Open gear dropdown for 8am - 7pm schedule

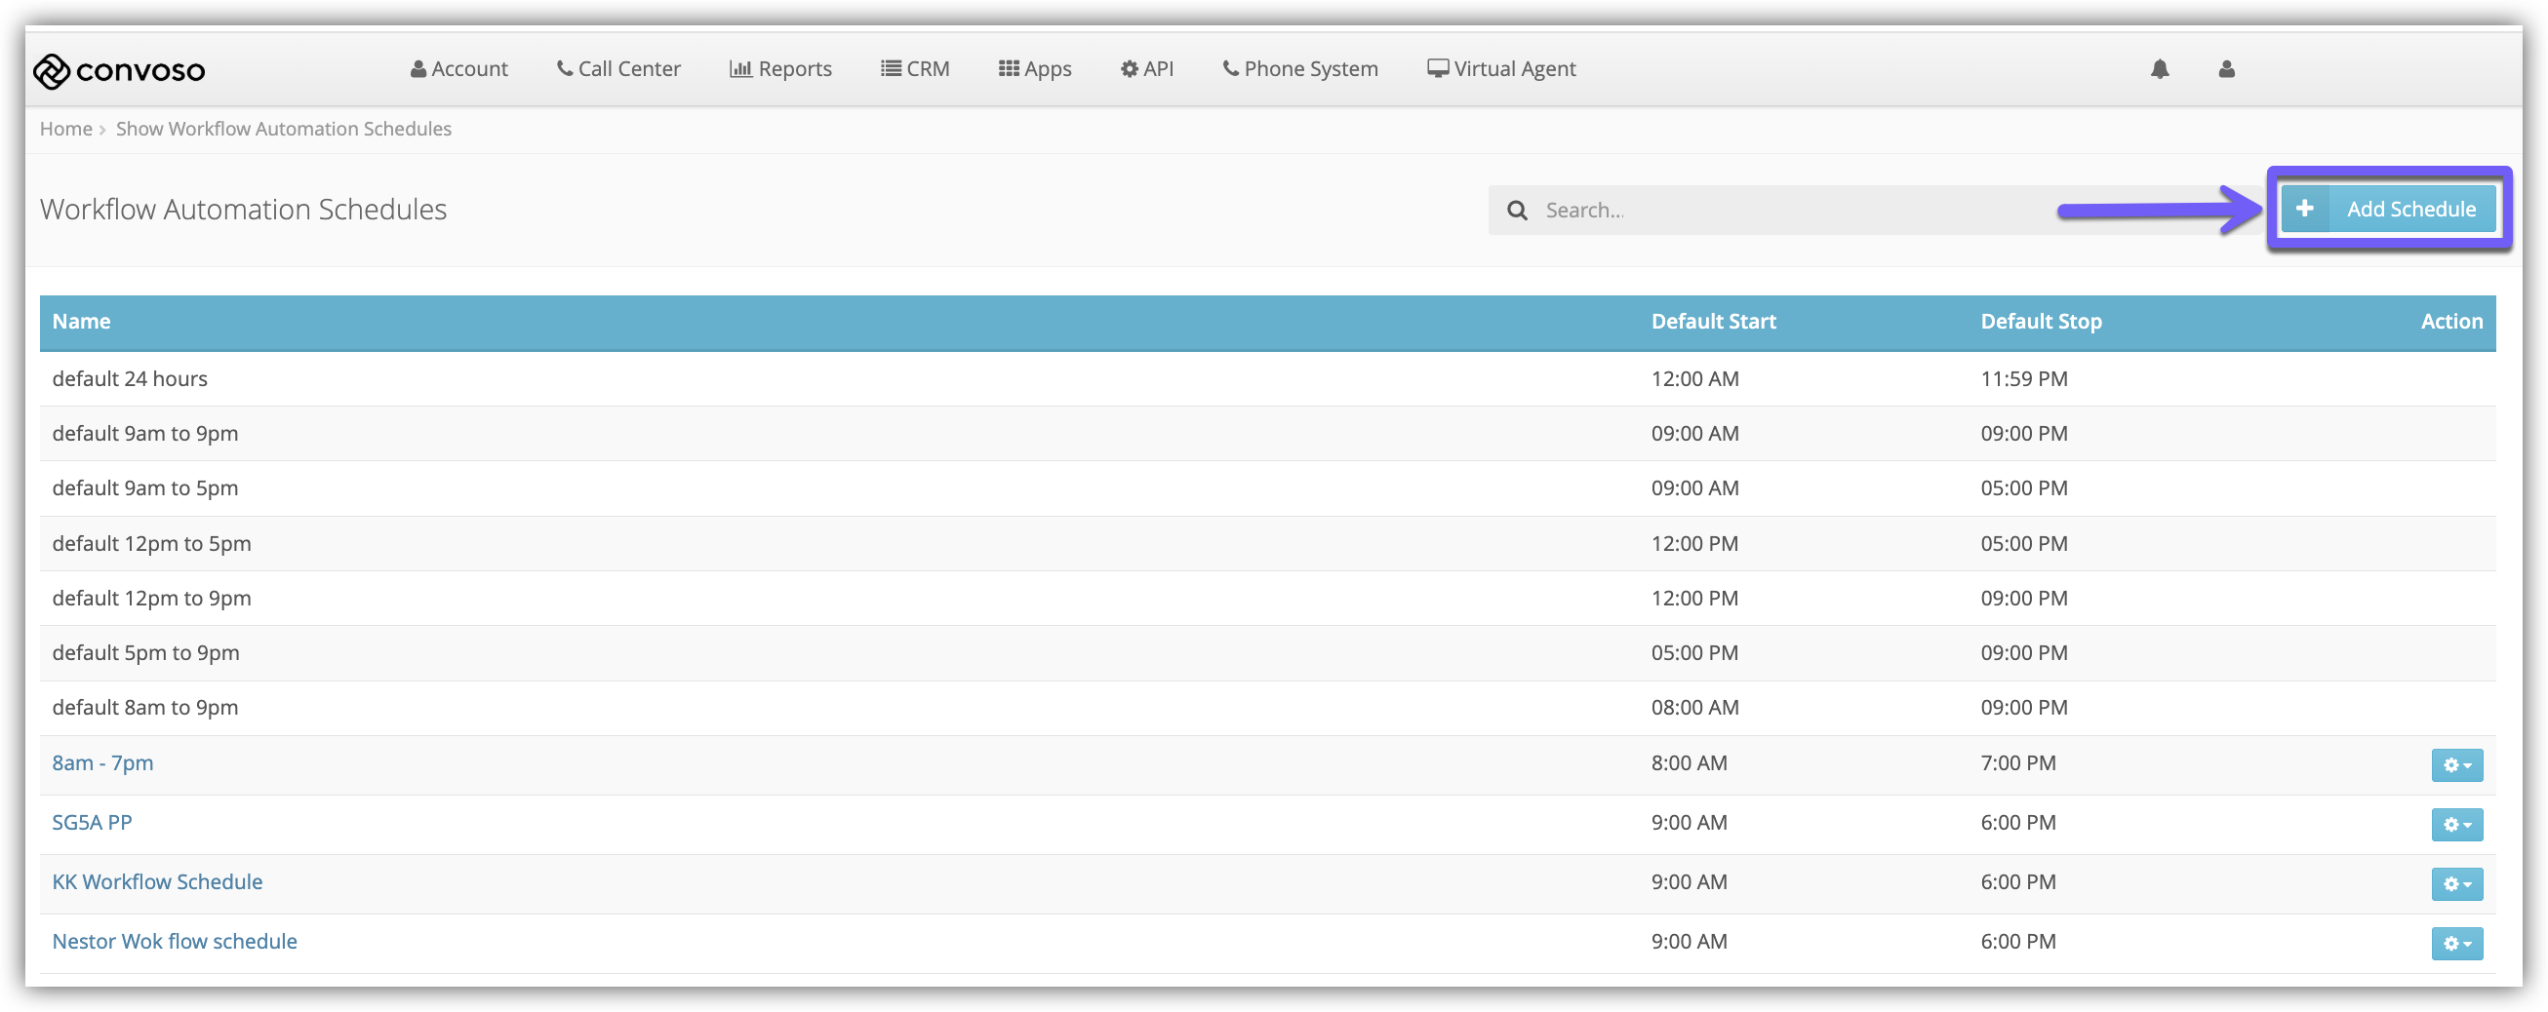pyautogui.click(x=2456, y=765)
